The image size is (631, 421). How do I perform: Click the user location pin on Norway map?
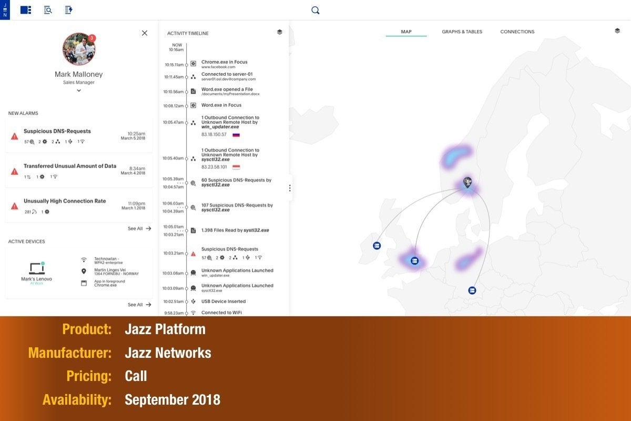pyautogui.click(x=467, y=183)
